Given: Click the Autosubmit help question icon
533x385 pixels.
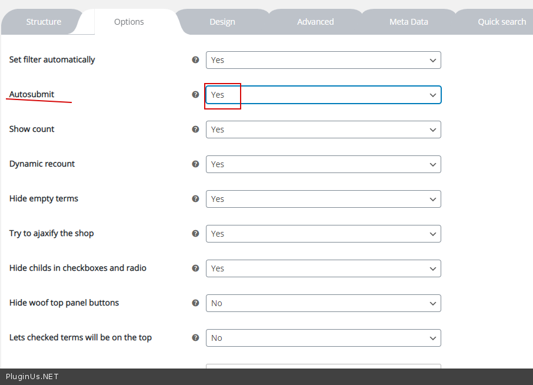Looking at the screenshot, I should click(195, 95).
